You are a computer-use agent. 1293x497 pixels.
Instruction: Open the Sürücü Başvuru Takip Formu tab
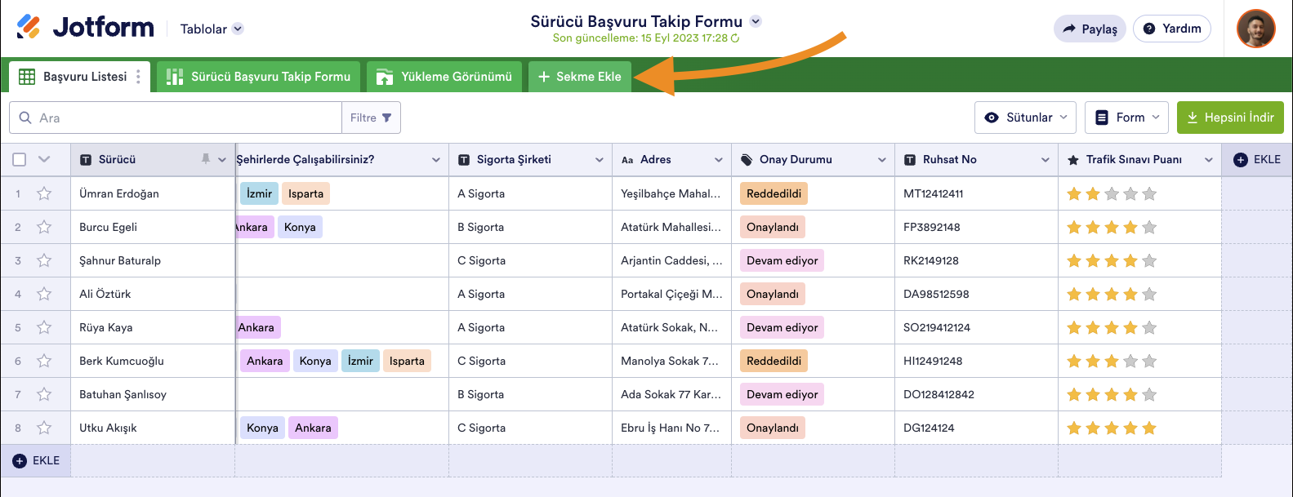tap(258, 77)
